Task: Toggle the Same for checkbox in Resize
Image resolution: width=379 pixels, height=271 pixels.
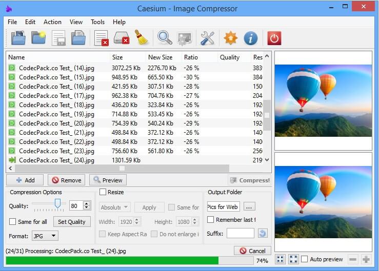Action: pos(171,207)
